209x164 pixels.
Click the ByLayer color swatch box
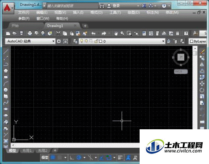[191, 41]
